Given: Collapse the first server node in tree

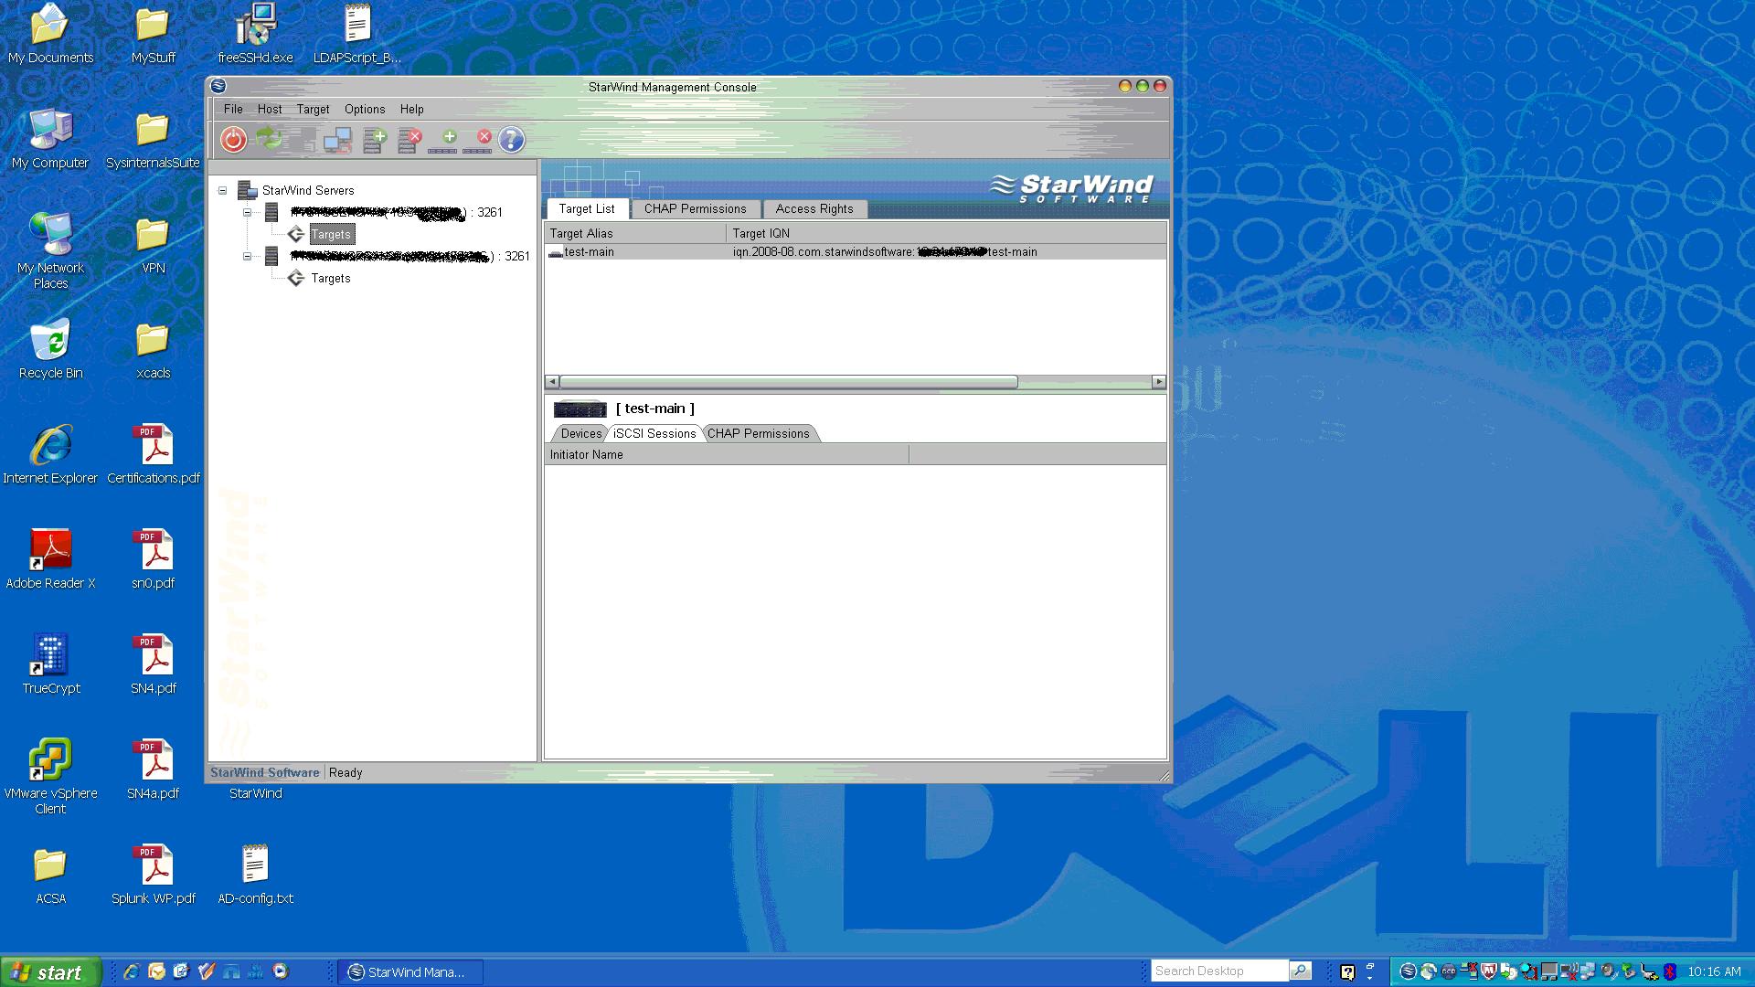Looking at the screenshot, I should (x=247, y=212).
